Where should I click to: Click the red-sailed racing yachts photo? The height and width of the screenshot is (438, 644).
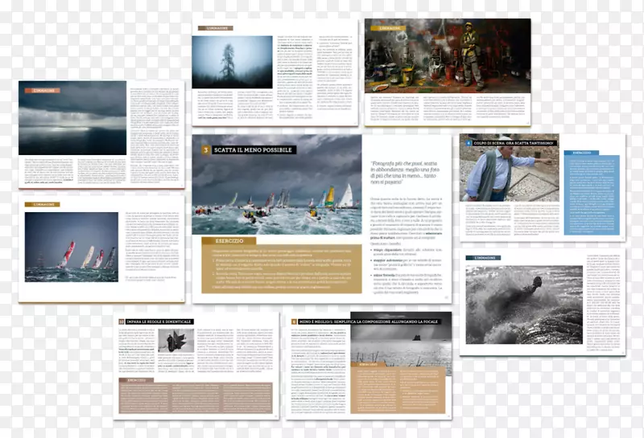tap(72, 247)
